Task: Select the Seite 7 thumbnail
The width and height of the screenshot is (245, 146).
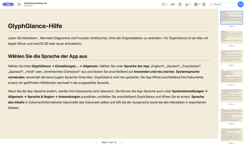Action: pyautogui.click(x=231, y=135)
